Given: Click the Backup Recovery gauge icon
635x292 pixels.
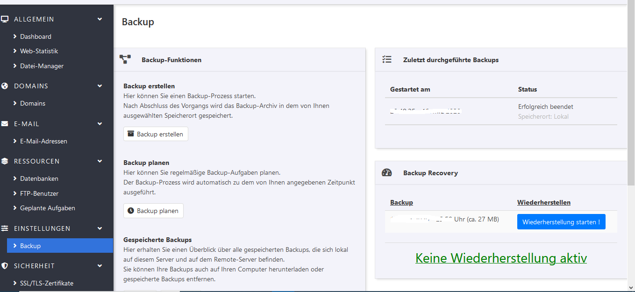Looking at the screenshot, I should point(386,173).
